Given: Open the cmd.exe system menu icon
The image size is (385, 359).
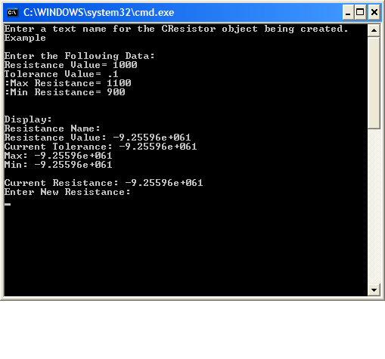Looking at the screenshot, I should 12,12.
